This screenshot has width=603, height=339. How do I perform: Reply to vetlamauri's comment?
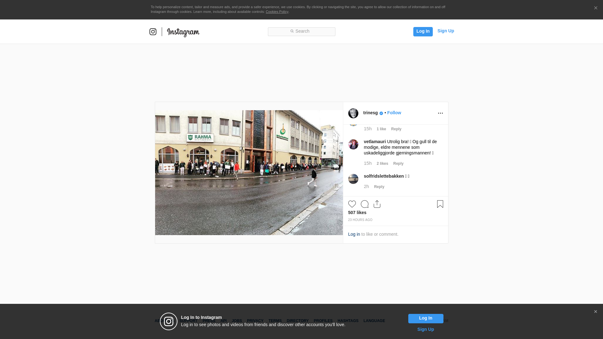click(398, 164)
